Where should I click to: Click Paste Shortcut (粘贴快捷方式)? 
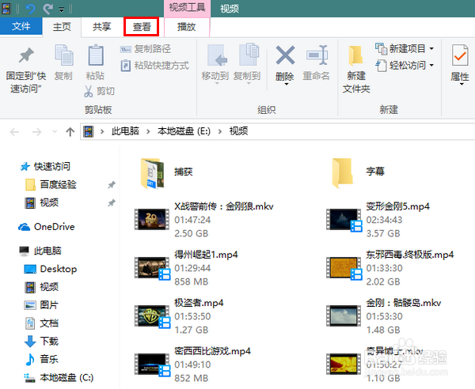155,66
